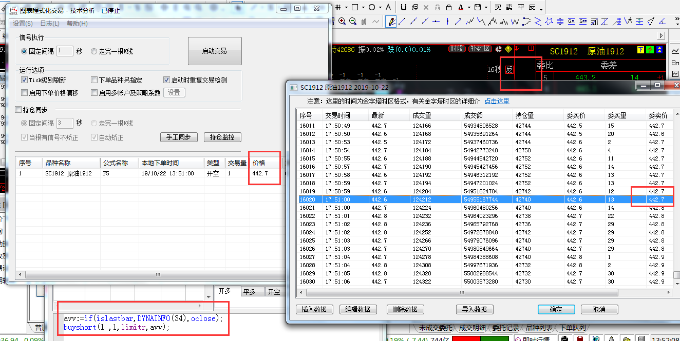Click the 平 close-position toolbar button
Viewport: 680px width, 341px height.
point(521,7)
